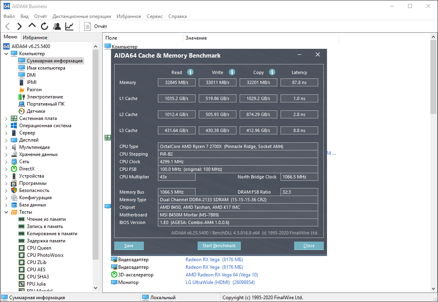Switch to the Избранное tab
Screen dimensions: 438x302
click(35, 38)
